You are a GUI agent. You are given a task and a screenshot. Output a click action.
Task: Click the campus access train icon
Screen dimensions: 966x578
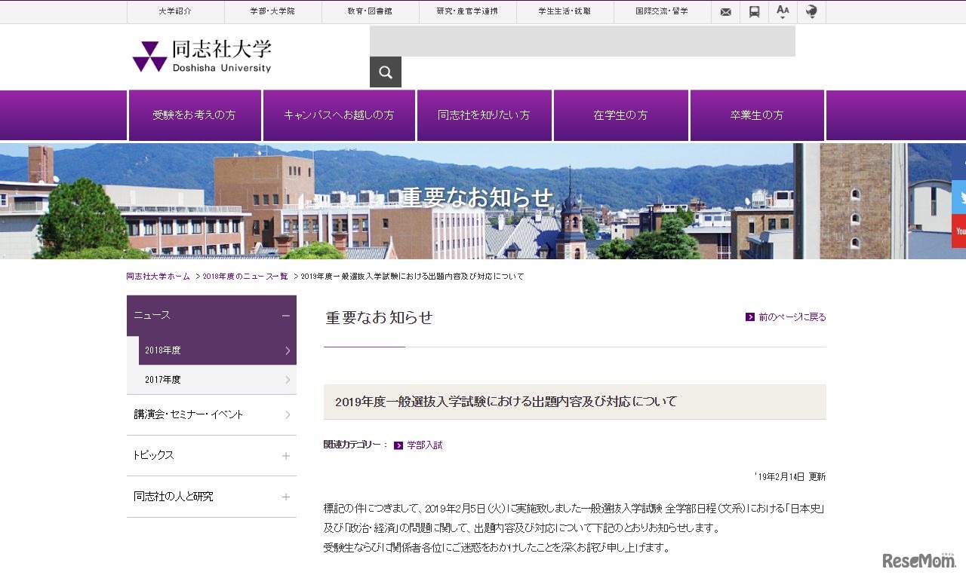(754, 12)
